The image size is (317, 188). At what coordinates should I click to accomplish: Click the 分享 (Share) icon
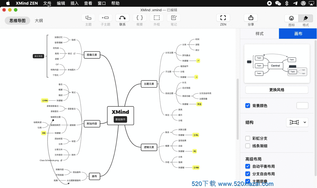pyautogui.click(x=251, y=18)
